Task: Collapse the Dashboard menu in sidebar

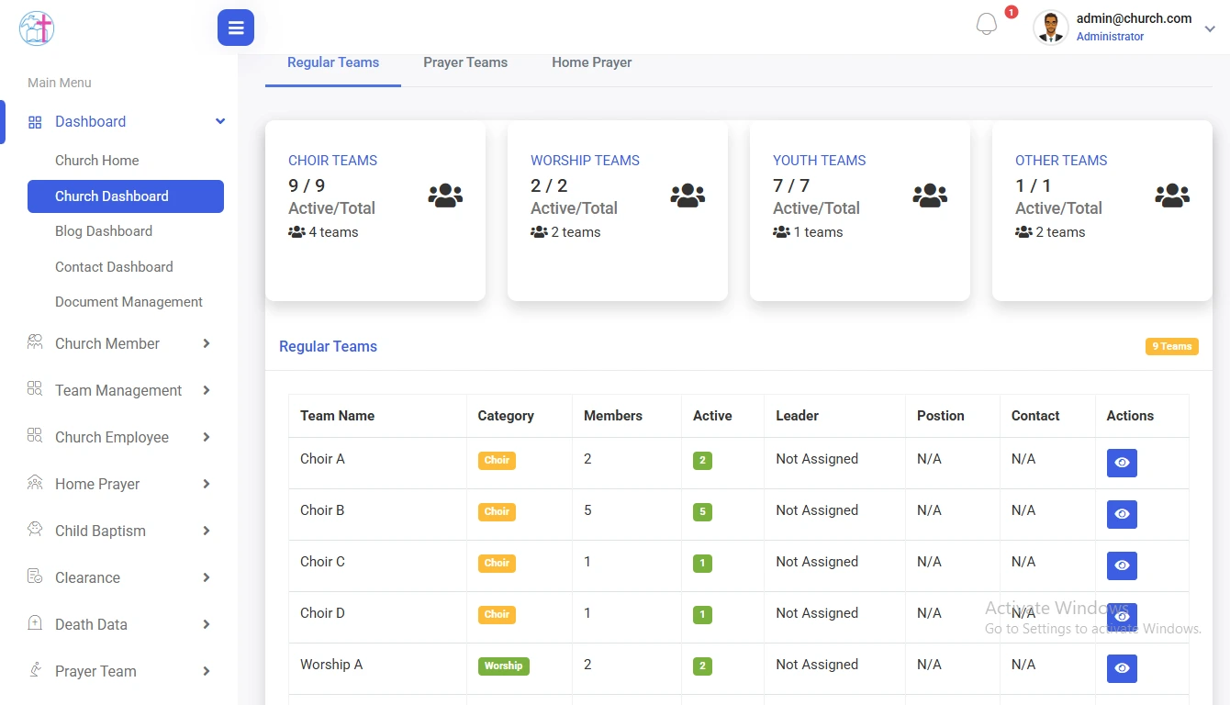Action: pos(219,121)
